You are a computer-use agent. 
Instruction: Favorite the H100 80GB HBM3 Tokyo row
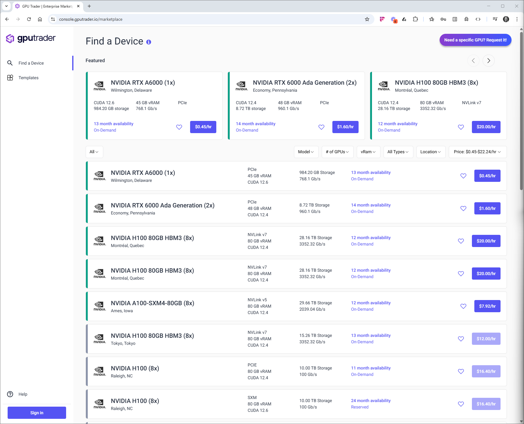point(461,339)
